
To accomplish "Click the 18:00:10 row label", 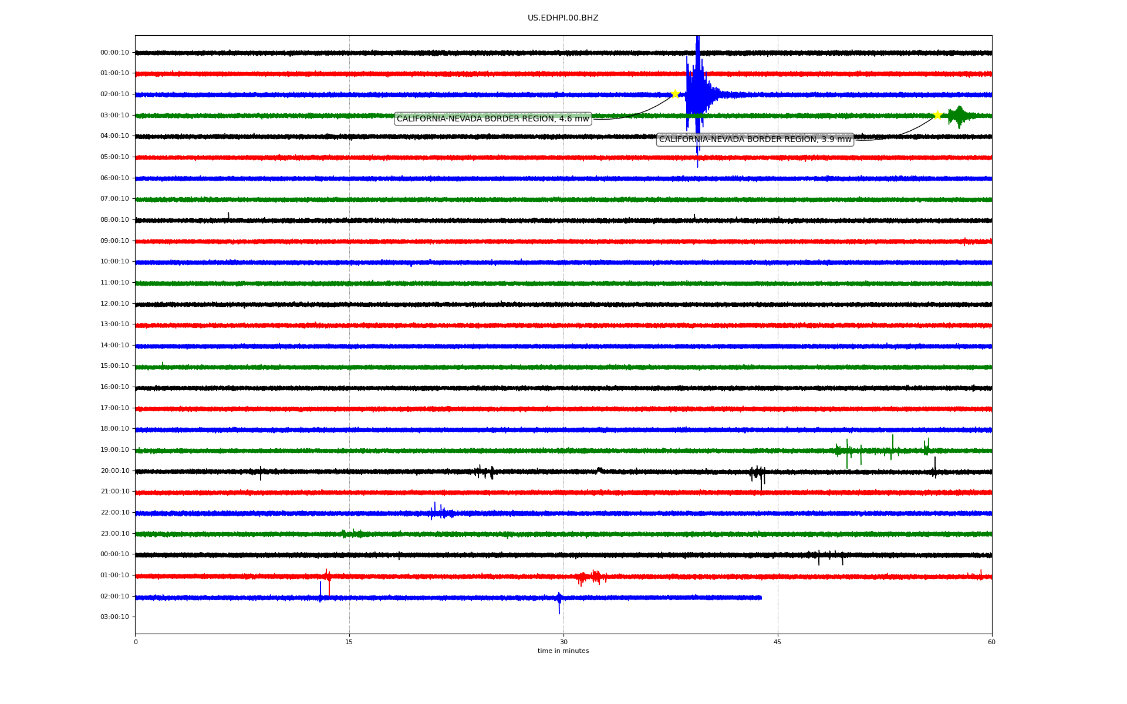I will pos(114,429).
